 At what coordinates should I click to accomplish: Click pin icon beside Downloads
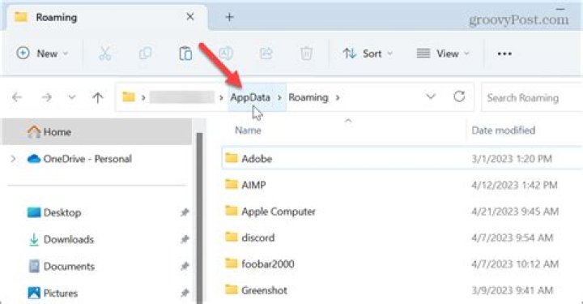click(x=185, y=239)
